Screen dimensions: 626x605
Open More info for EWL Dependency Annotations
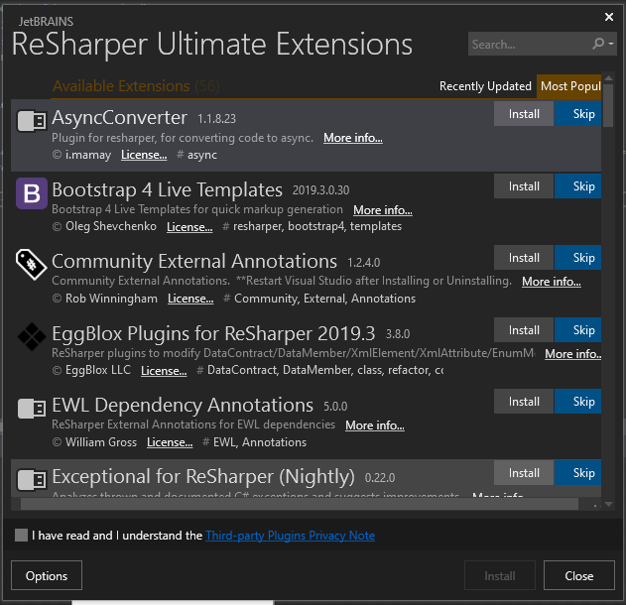[375, 425]
